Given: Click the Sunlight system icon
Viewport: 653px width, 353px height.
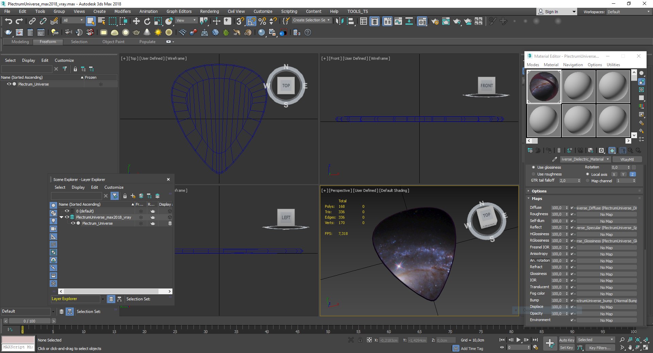Looking at the screenshot, I should [158, 33].
